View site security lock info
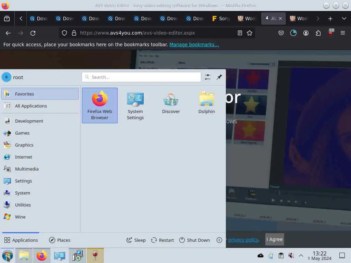The image size is (351, 263). pyautogui.click(x=74, y=33)
